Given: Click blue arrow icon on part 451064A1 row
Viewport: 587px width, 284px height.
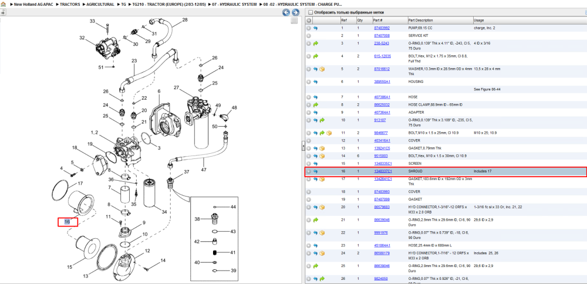Looking at the screenshot, I should coord(315,245).
